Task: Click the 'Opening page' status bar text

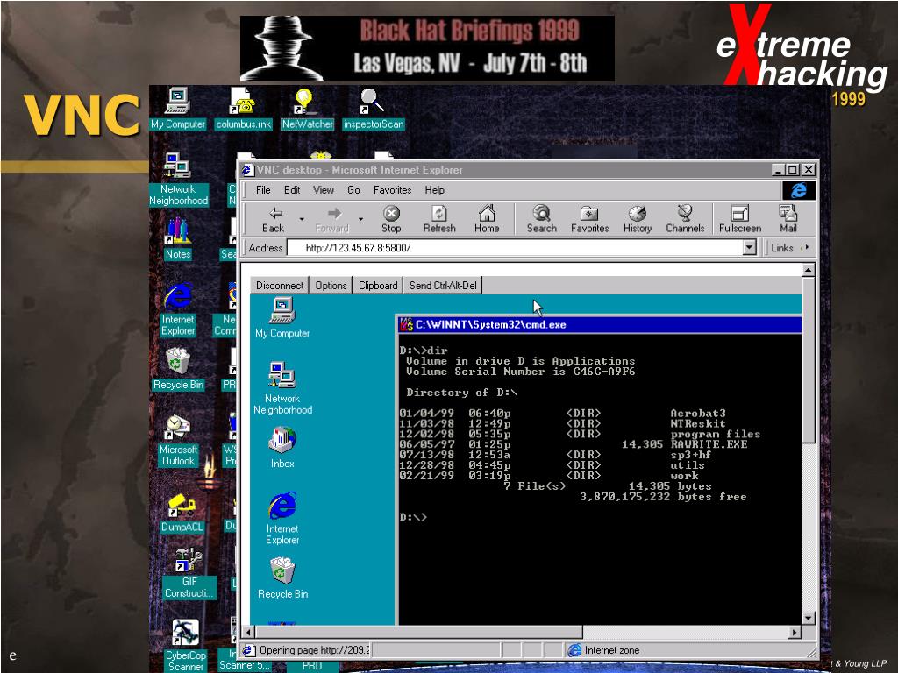Action: click(x=314, y=650)
